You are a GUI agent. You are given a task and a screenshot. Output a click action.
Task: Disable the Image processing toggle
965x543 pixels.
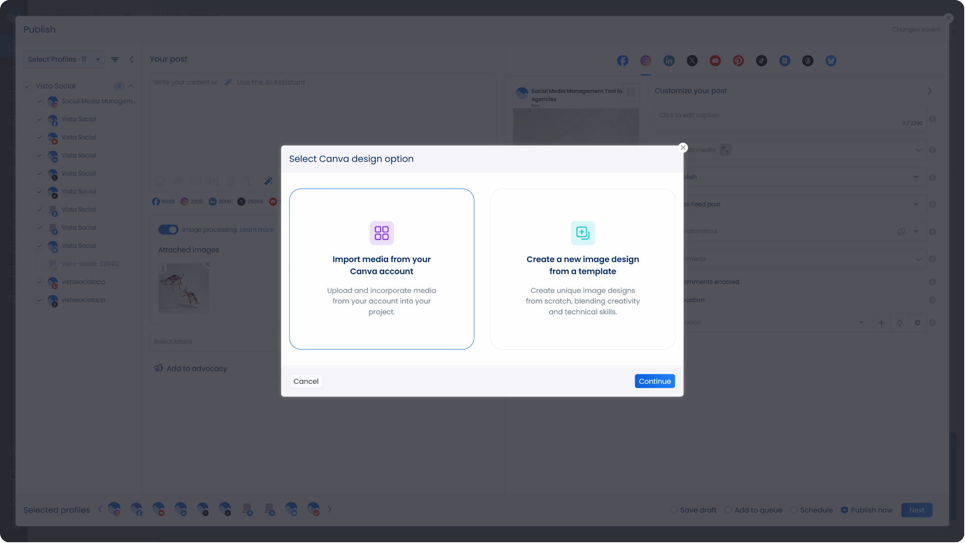[x=167, y=229]
